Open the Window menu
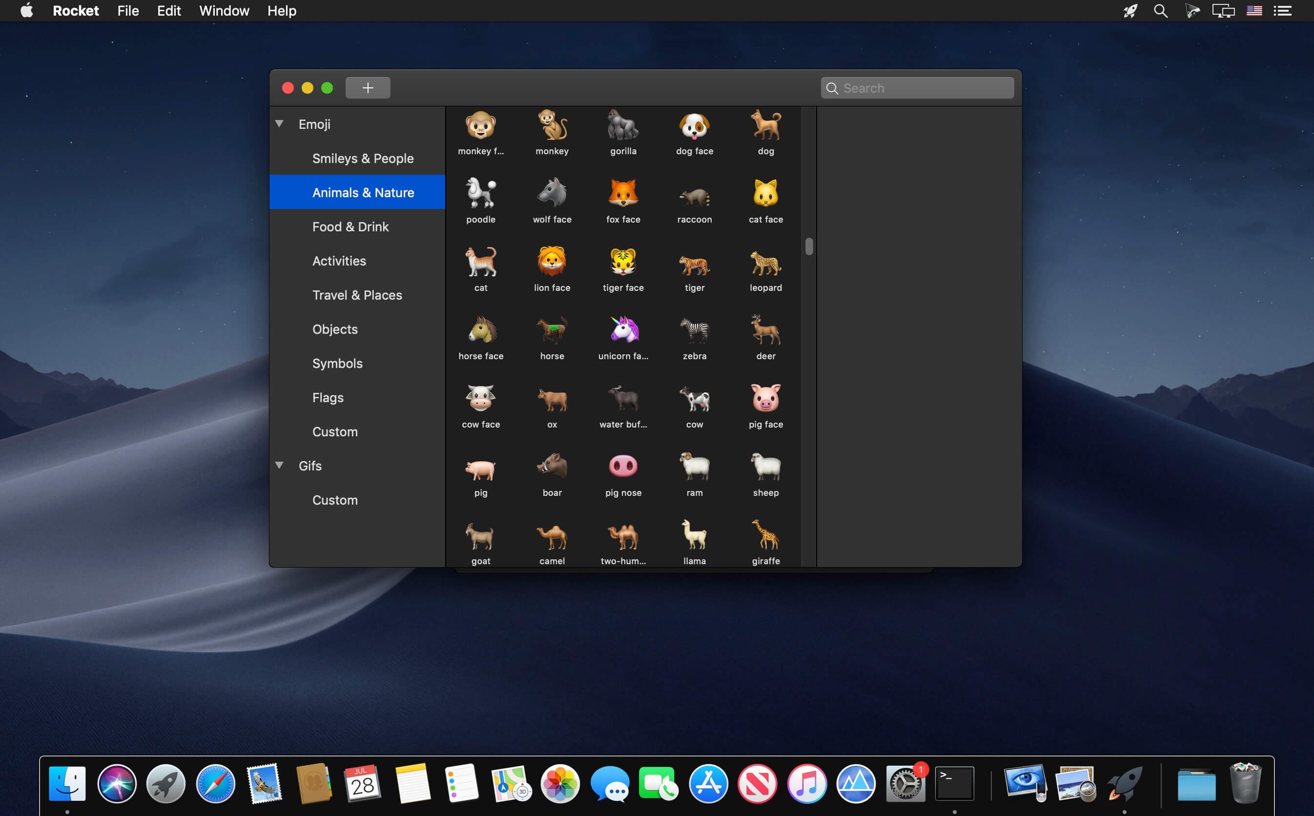This screenshot has width=1314, height=816. click(224, 11)
